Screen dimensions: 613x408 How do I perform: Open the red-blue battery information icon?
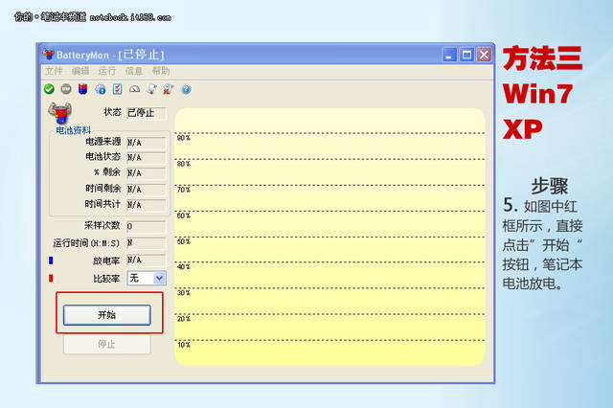coord(83,89)
